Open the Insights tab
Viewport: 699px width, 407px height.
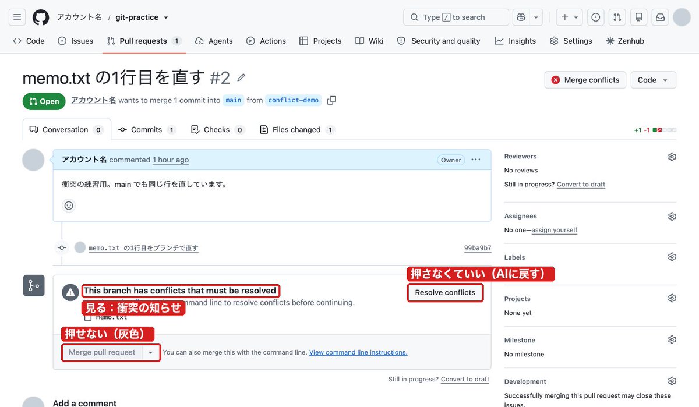tap(516, 41)
